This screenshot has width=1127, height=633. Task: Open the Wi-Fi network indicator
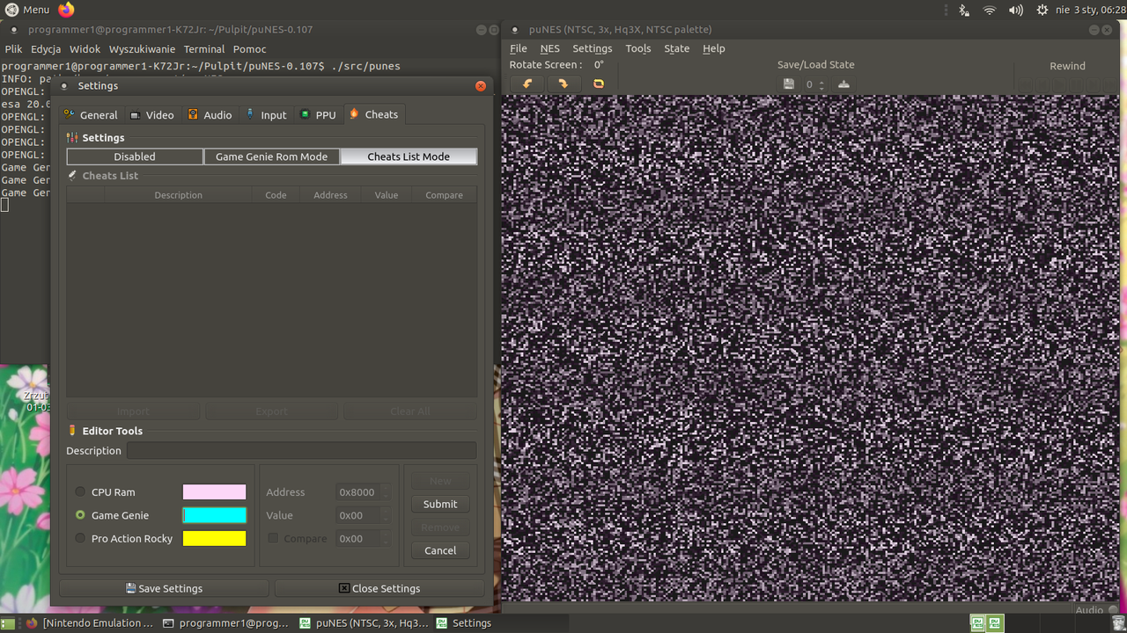pos(990,10)
